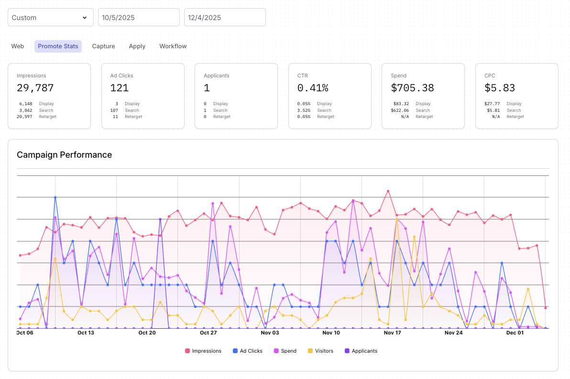Open the Capture tab

coord(103,46)
